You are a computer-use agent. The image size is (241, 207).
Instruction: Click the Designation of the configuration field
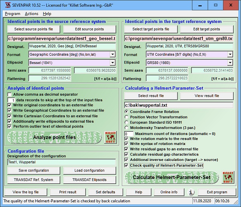(62, 162)
